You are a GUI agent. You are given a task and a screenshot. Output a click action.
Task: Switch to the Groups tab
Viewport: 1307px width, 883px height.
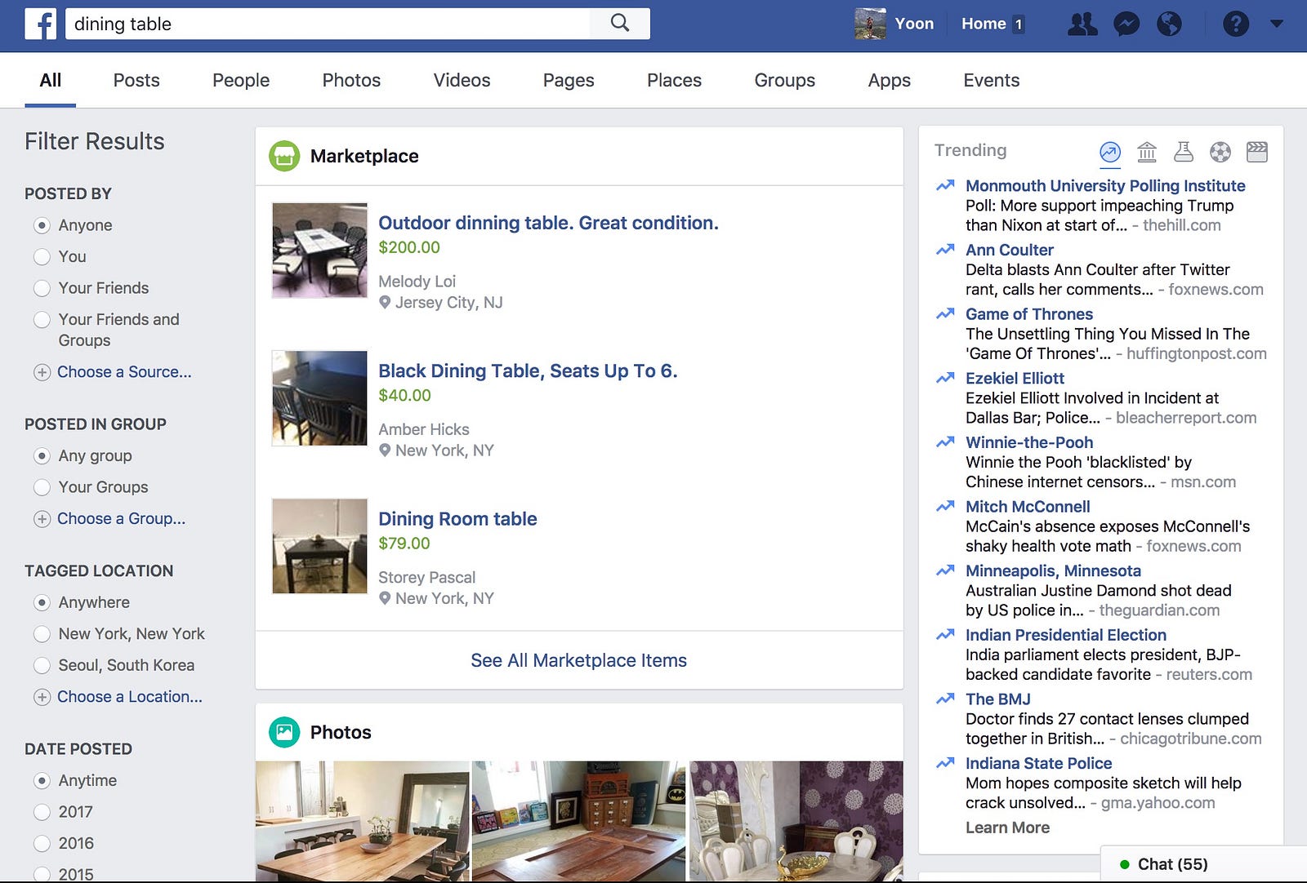(x=784, y=80)
